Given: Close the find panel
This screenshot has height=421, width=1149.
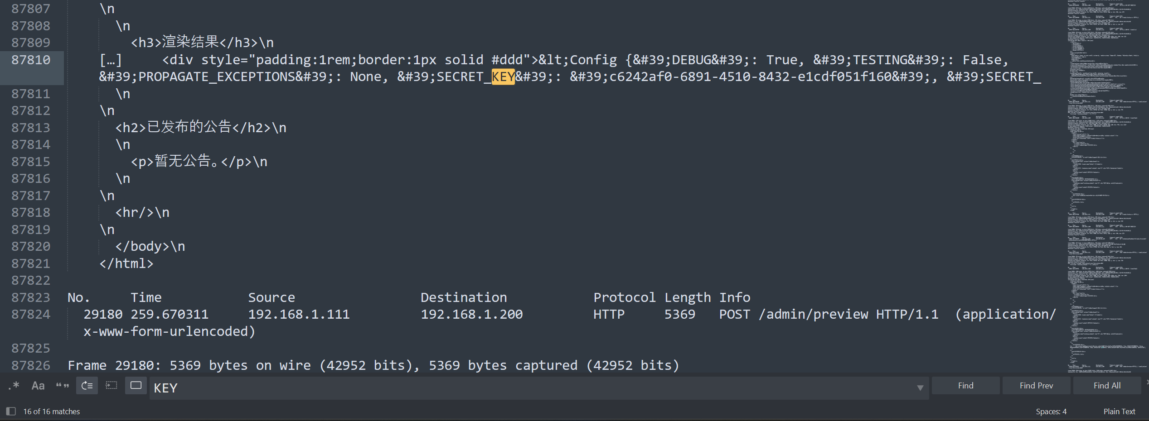Looking at the screenshot, I should point(1147,383).
